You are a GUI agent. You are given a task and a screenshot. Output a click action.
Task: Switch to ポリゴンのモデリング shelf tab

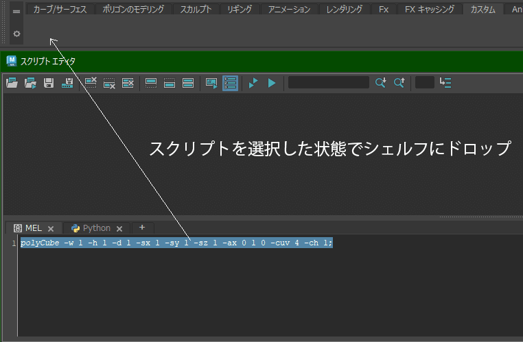(133, 10)
